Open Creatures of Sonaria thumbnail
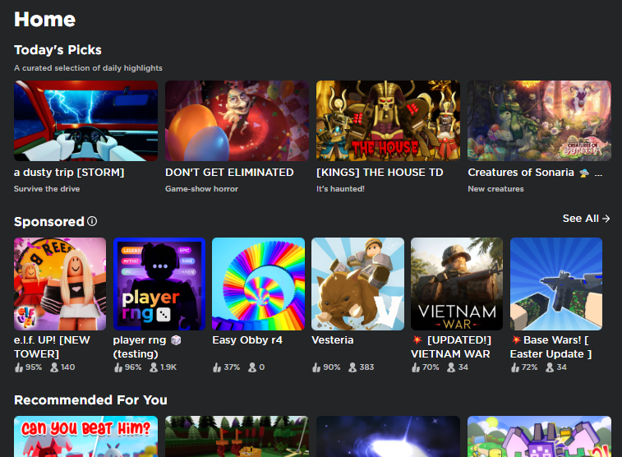 coord(539,121)
